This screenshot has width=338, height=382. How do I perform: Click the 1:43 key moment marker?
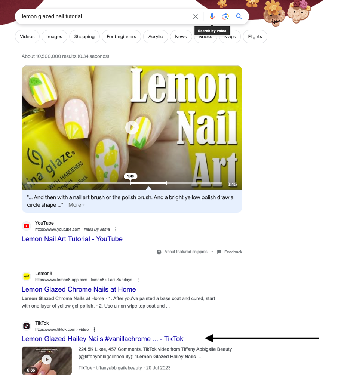130,176
